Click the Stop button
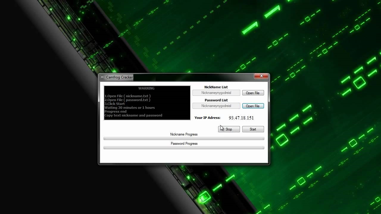 (x=229, y=129)
